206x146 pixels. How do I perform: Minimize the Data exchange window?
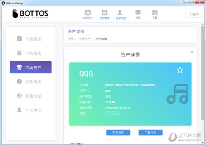pyautogui.click(x=186, y=2)
